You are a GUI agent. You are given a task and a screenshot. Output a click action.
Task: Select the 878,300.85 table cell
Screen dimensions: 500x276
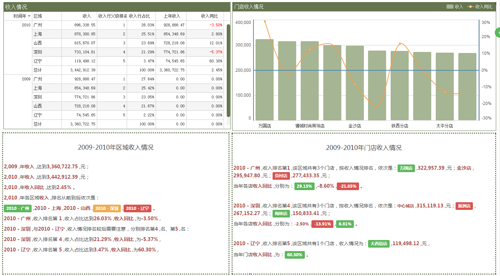[x=79, y=34]
